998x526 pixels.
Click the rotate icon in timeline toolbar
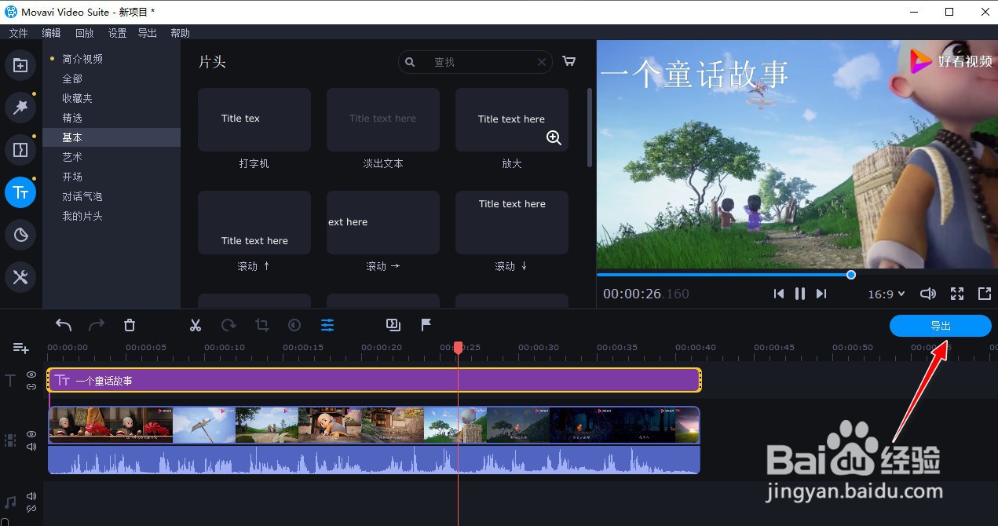point(228,325)
